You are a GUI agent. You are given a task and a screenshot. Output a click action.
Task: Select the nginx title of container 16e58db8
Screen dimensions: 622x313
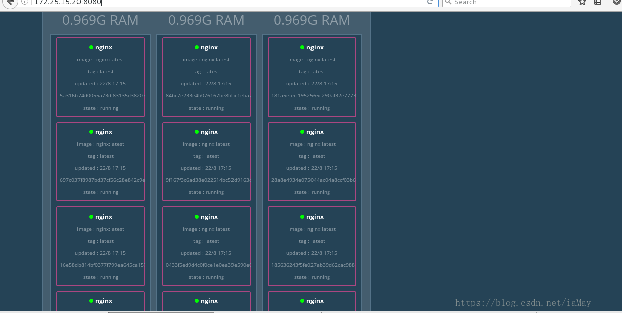pyautogui.click(x=104, y=217)
